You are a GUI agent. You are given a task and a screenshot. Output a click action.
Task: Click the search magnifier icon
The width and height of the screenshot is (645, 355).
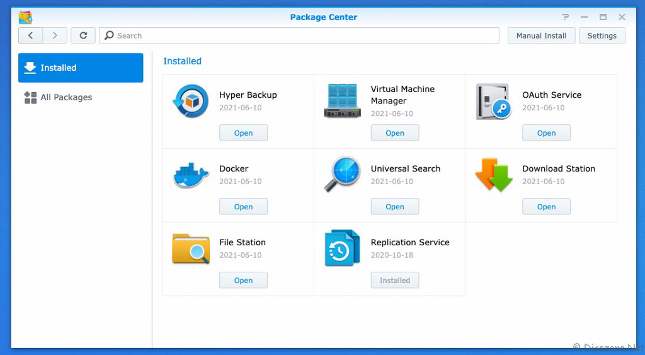[x=109, y=35]
